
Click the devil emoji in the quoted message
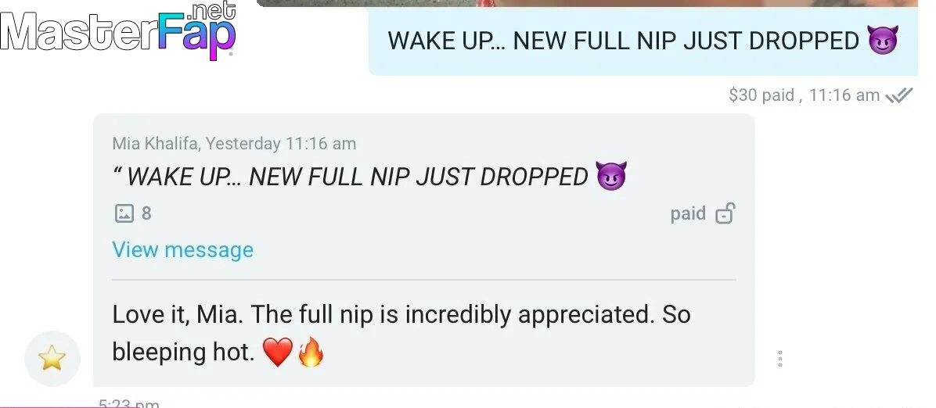point(611,176)
